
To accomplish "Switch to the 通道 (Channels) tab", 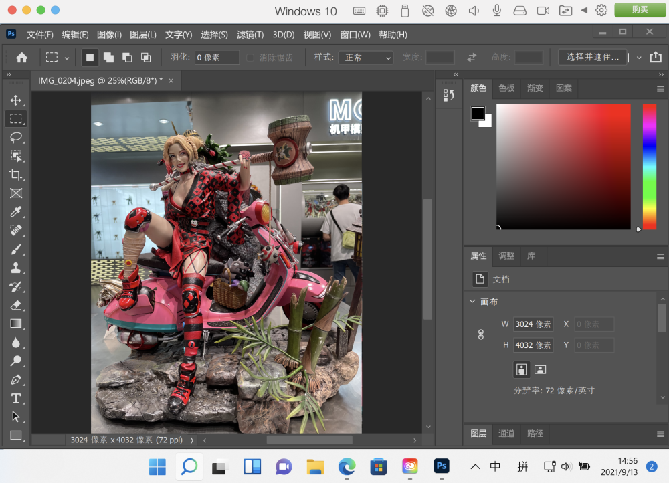I will 506,433.
